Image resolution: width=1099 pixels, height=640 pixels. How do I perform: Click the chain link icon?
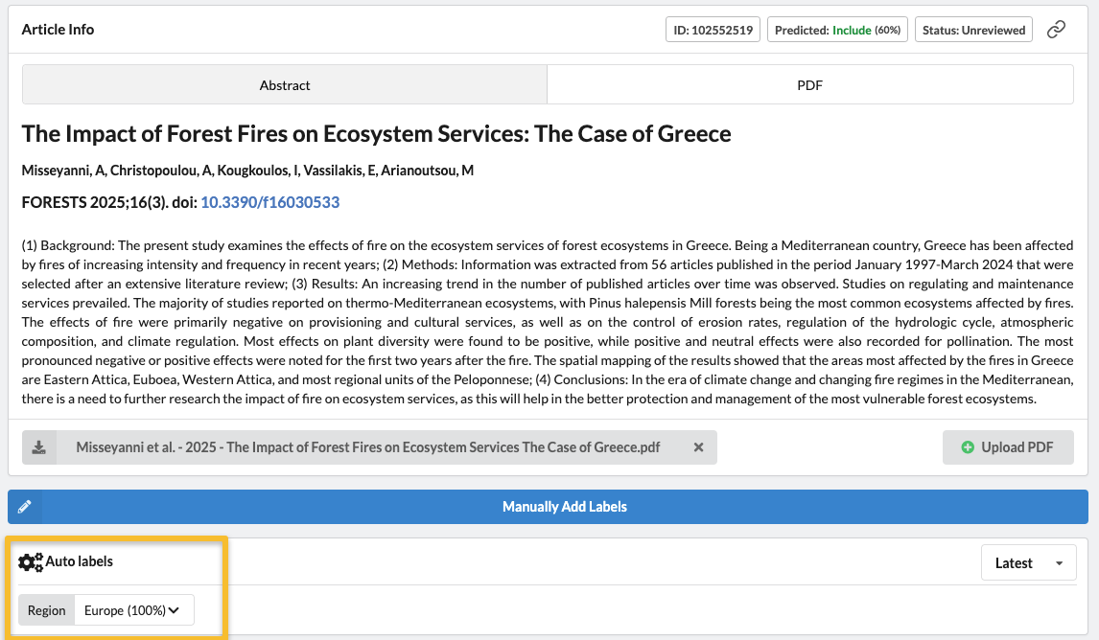[x=1056, y=30]
